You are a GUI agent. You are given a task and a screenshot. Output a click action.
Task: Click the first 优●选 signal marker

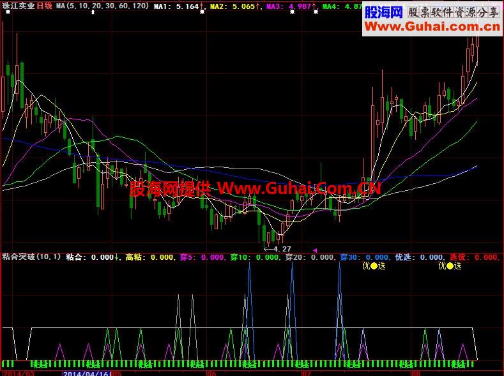(374, 266)
